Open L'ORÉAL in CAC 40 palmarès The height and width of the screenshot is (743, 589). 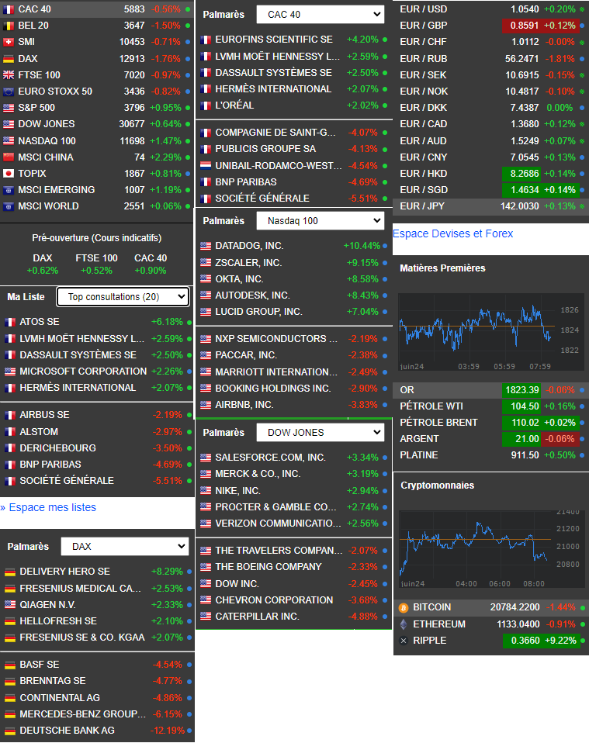(293, 105)
